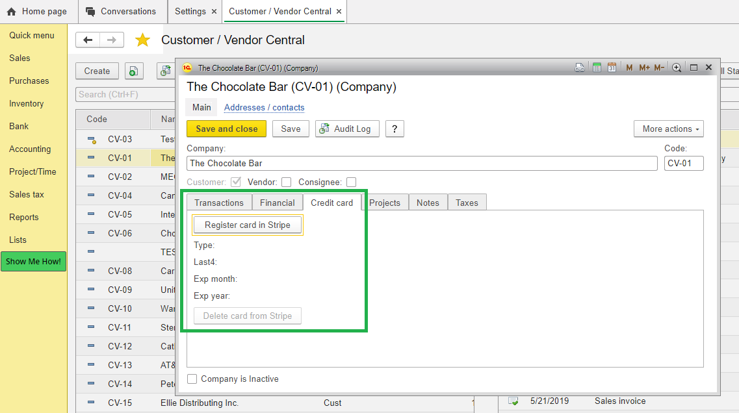
Task: Click the CV-12 row dash icon
Action: pyautogui.click(x=91, y=345)
